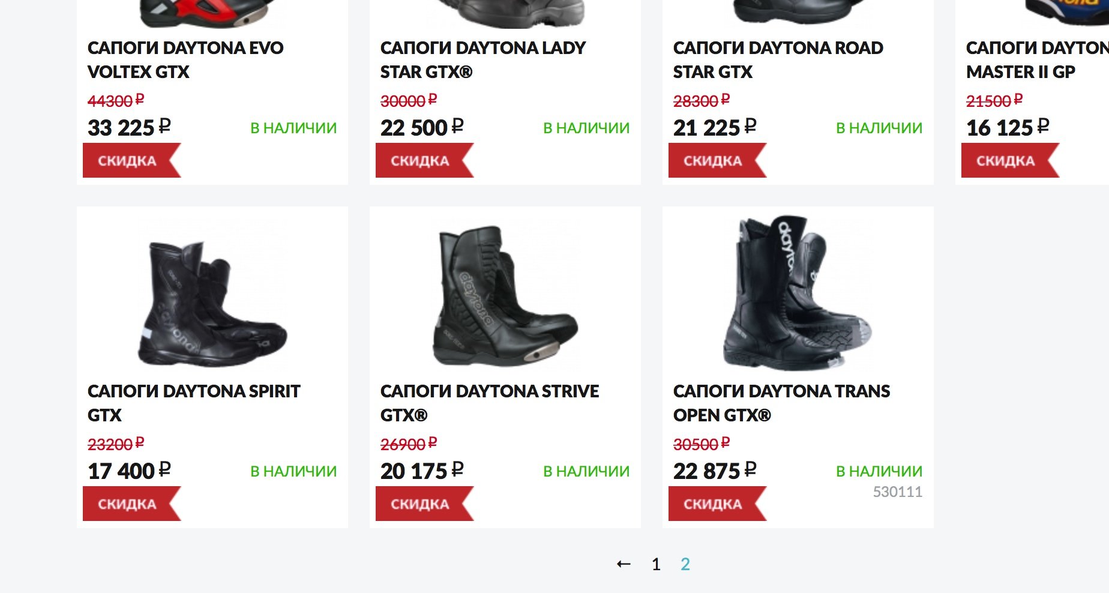Open the Сапоги Daytona Lady Star GTX title
1109x593 pixels.
[482, 59]
